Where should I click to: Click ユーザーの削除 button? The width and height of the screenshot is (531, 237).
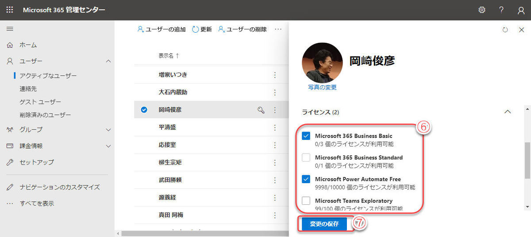tap(242, 29)
